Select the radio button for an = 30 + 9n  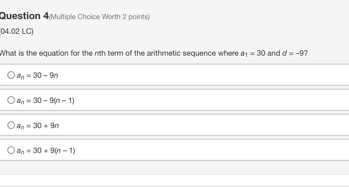(11, 125)
